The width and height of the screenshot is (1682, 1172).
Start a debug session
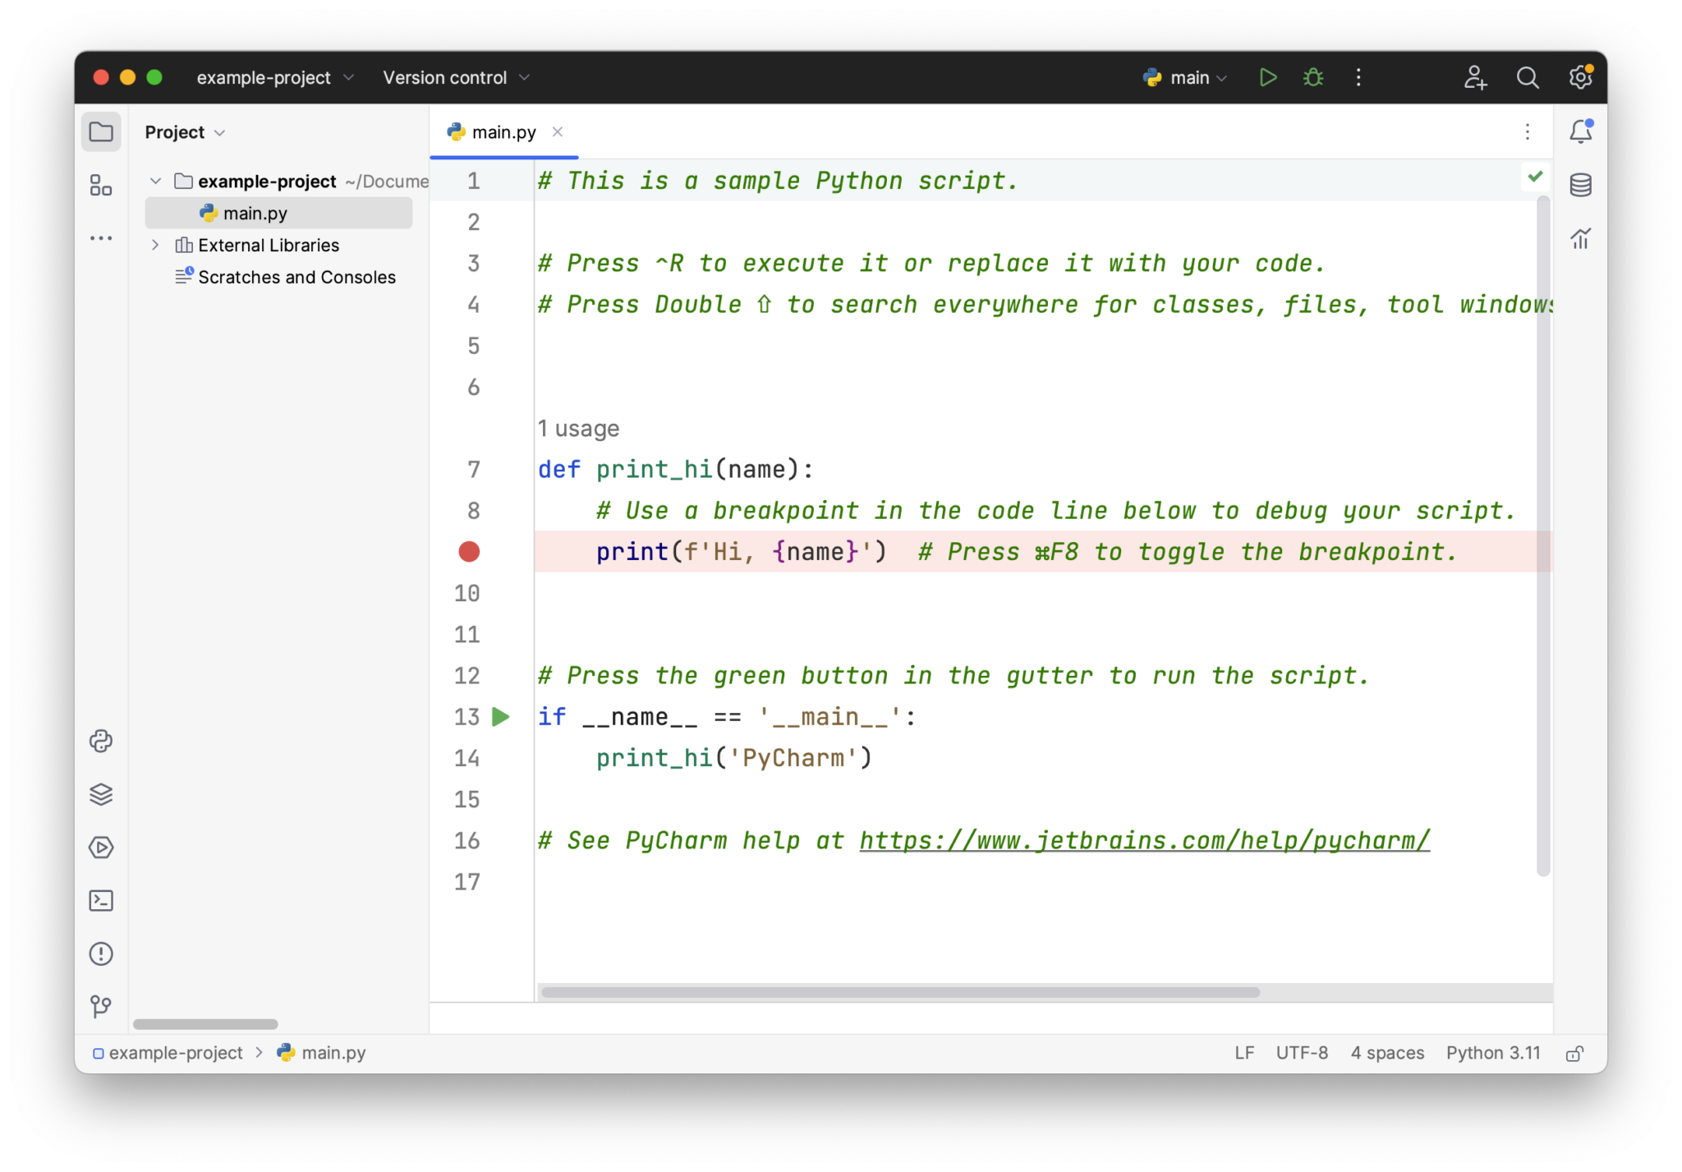(x=1312, y=77)
